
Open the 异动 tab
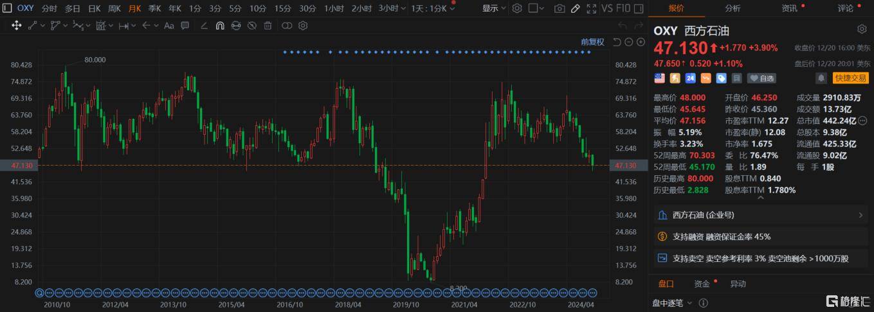coord(738,284)
